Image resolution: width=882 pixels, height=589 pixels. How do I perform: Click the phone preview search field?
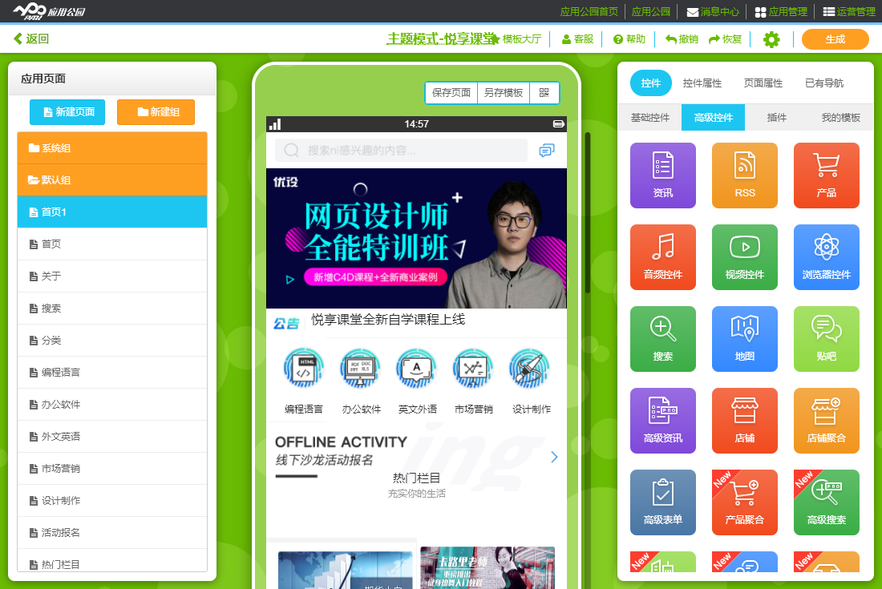coord(401,150)
